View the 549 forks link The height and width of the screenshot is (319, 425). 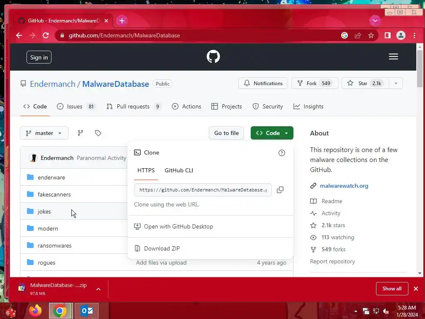[333, 249]
